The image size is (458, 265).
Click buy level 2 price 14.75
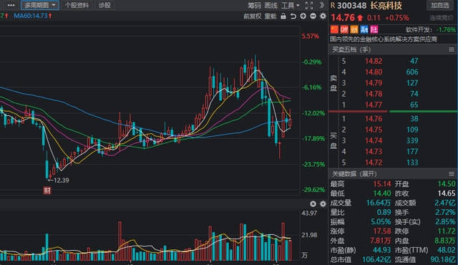pos(374,130)
